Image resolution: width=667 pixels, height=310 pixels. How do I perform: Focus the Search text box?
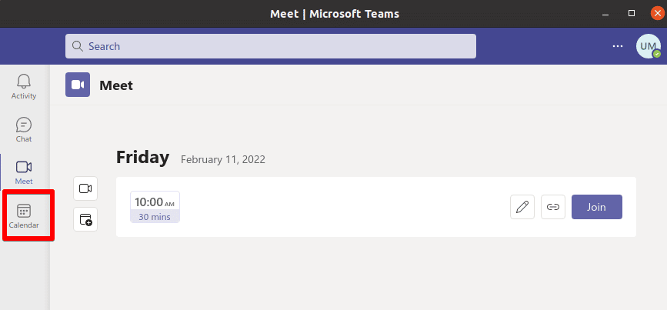click(271, 46)
